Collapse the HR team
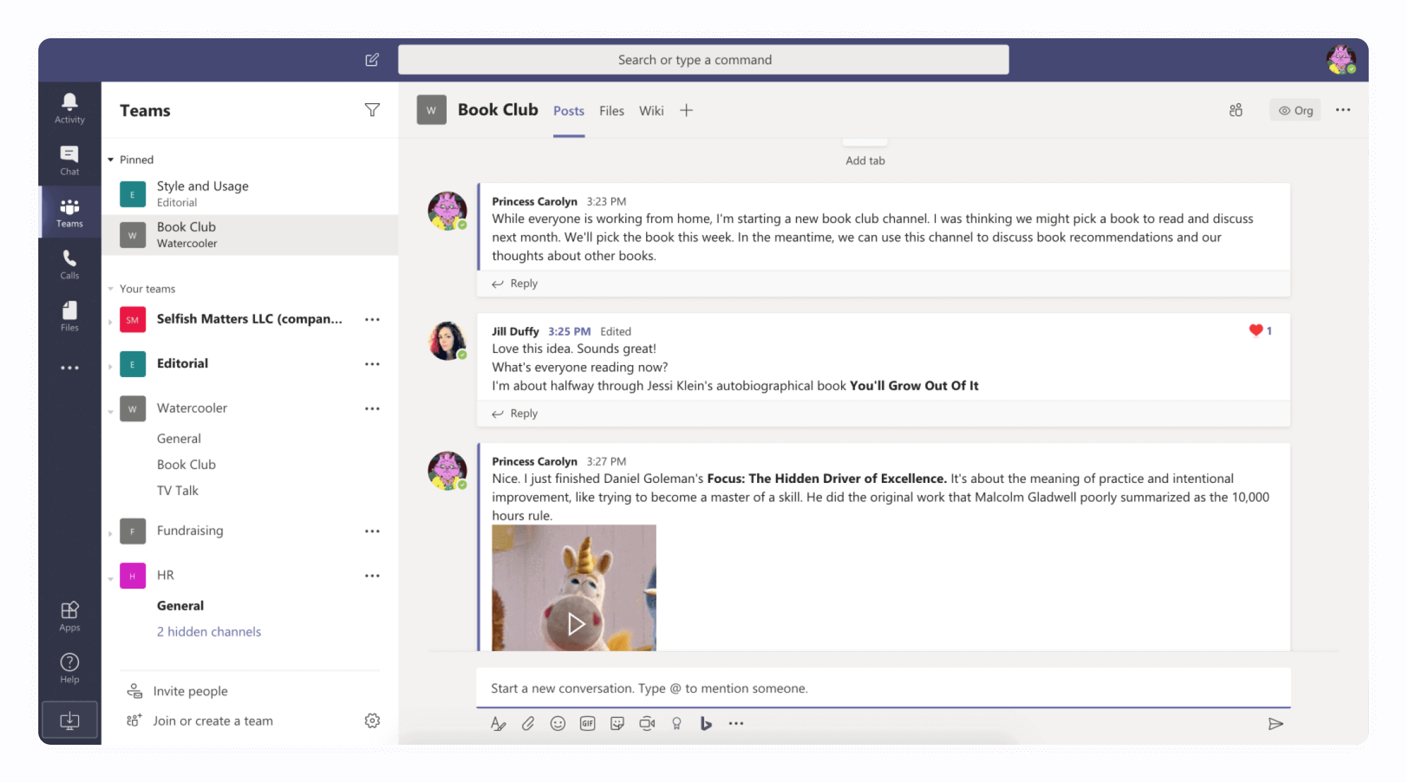 tap(111, 578)
